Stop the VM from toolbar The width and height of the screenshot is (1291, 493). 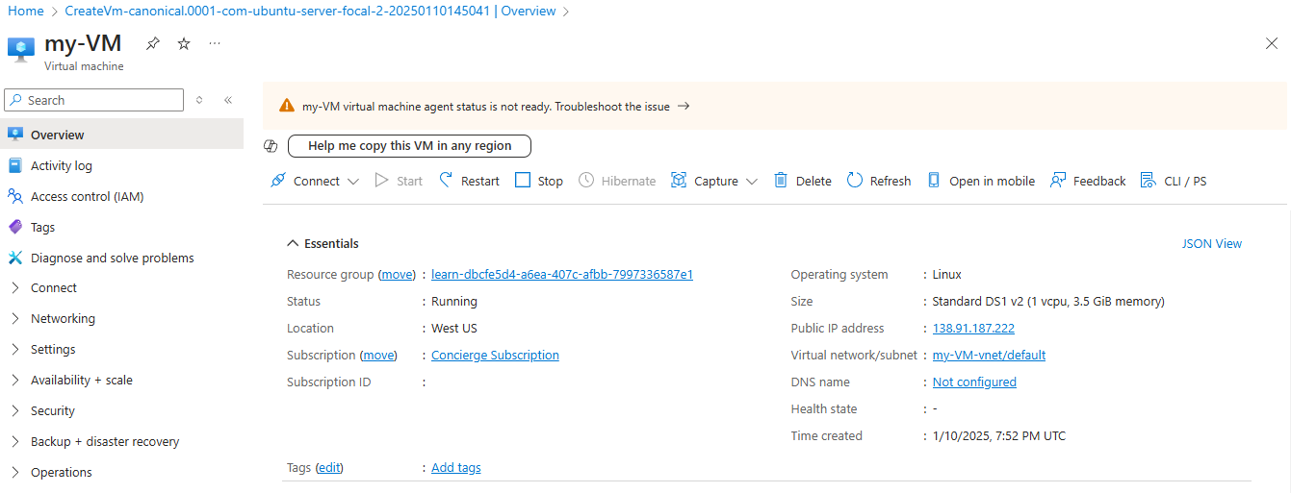pyautogui.click(x=539, y=181)
